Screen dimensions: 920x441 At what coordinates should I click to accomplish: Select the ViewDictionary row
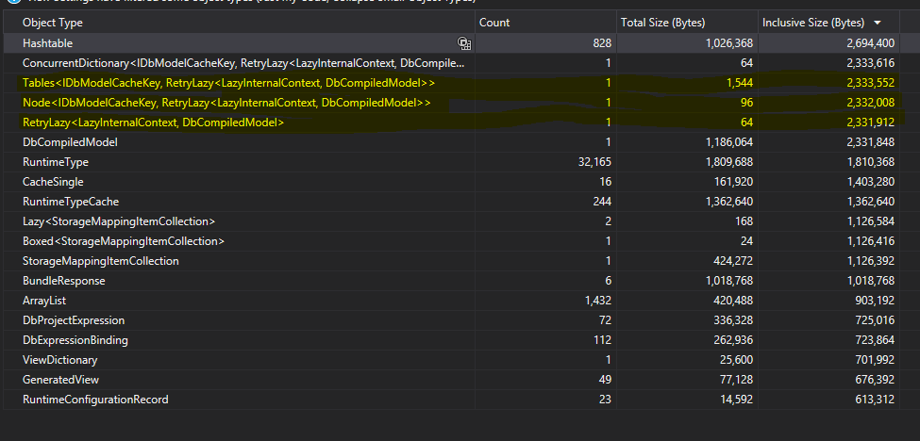coord(452,360)
